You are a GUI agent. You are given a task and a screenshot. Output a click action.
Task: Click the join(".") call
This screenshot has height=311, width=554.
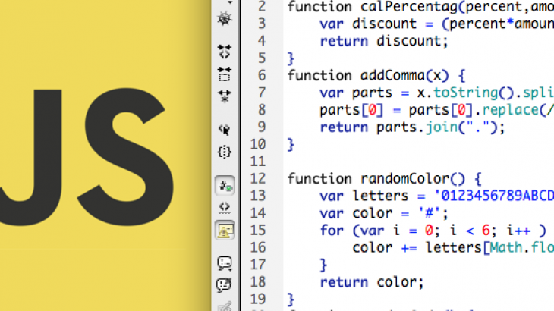(461, 127)
